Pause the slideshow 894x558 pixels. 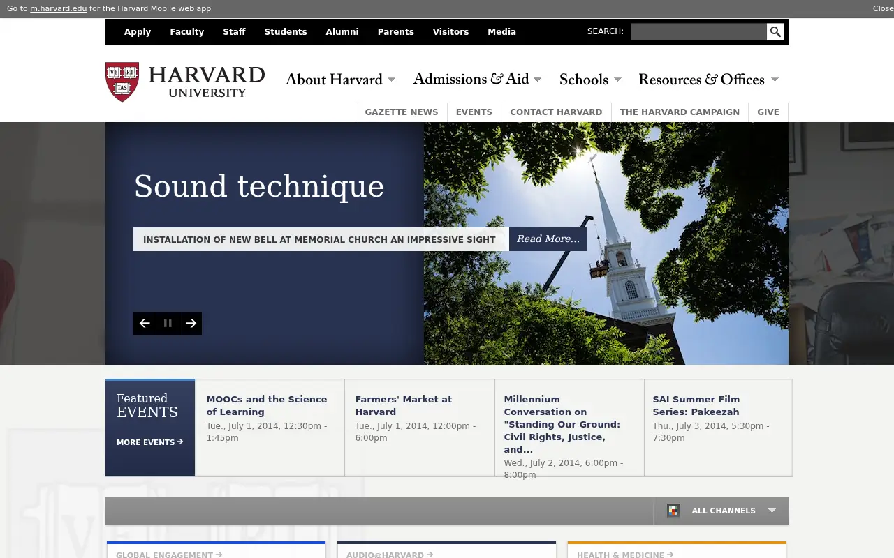[168, 324]
